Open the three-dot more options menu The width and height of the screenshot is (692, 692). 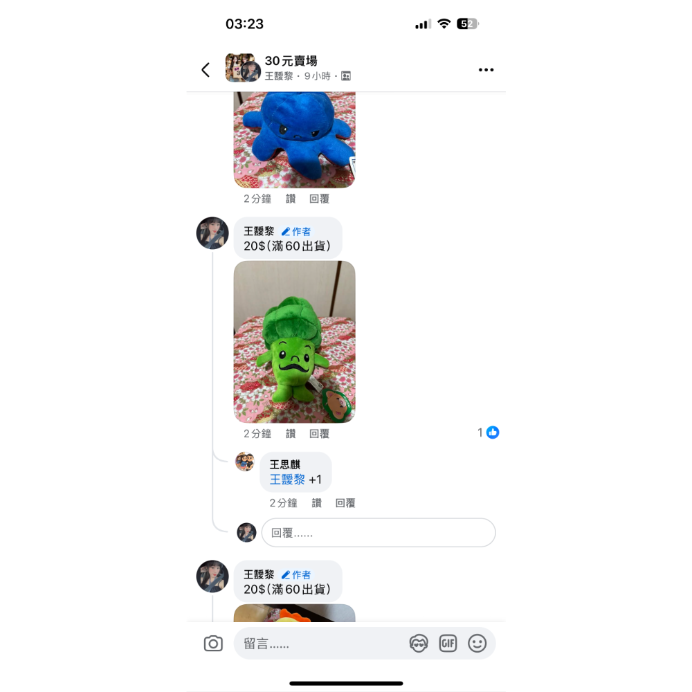click(486, 70)
